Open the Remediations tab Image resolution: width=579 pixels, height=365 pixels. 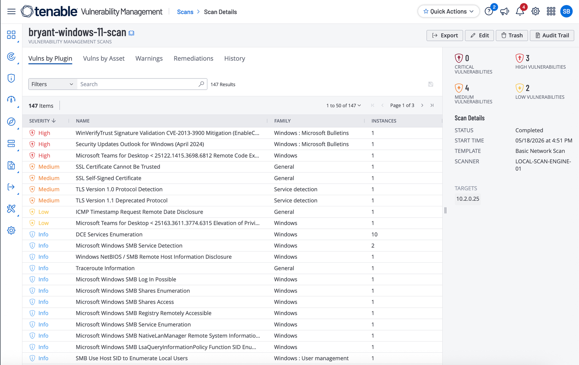[194, 59]
